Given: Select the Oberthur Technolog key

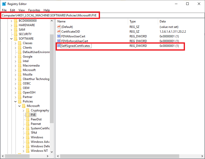Looking at the screenshot, I should pos(36,79).
